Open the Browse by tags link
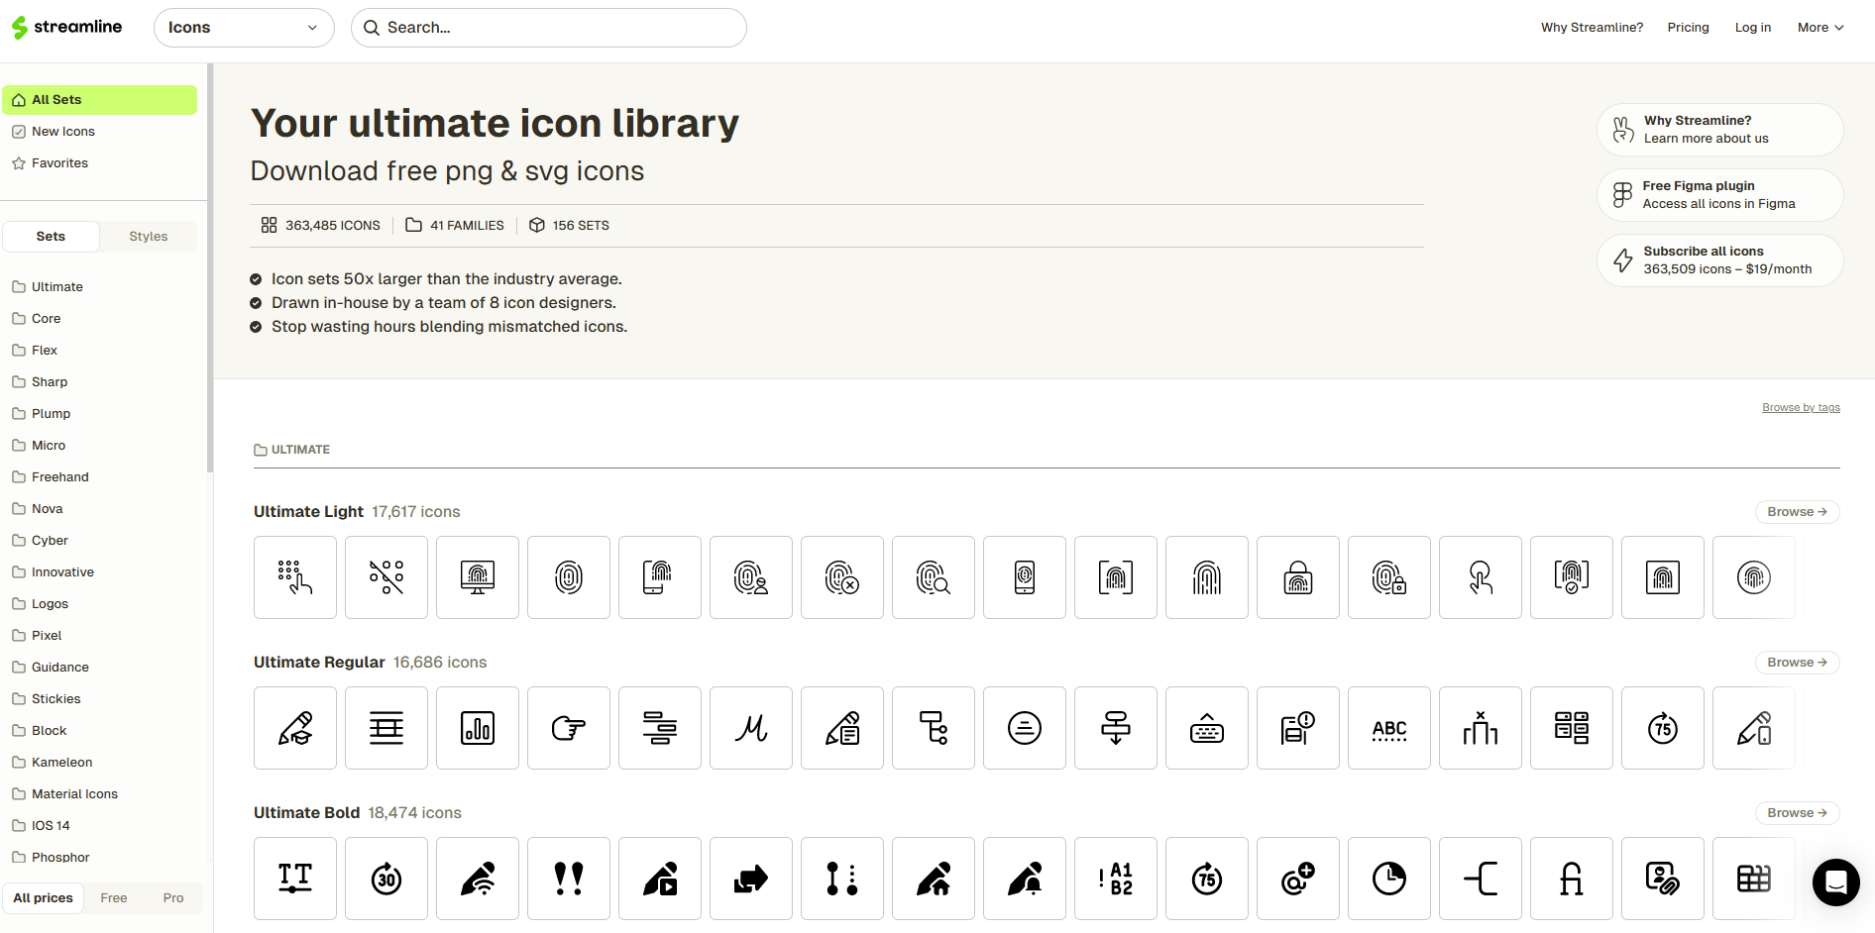Screen dimensions: 1875x933 pyautogui.click(x=1800, y=407)
